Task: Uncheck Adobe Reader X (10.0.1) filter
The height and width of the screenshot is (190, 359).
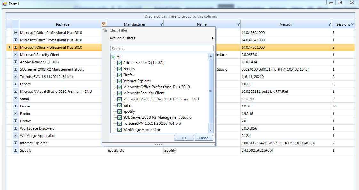Action: point(120,63)
